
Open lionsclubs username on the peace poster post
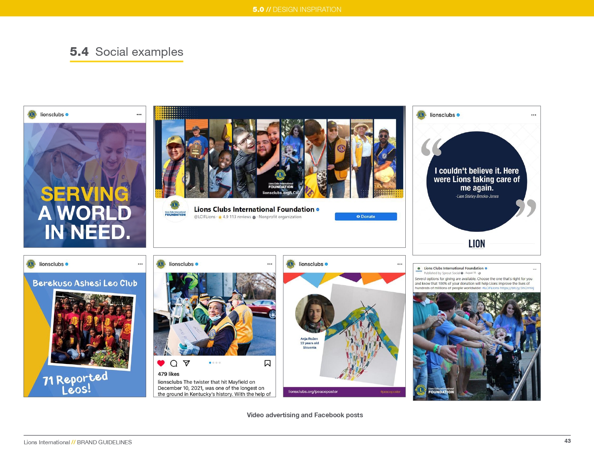pos(311,264)
